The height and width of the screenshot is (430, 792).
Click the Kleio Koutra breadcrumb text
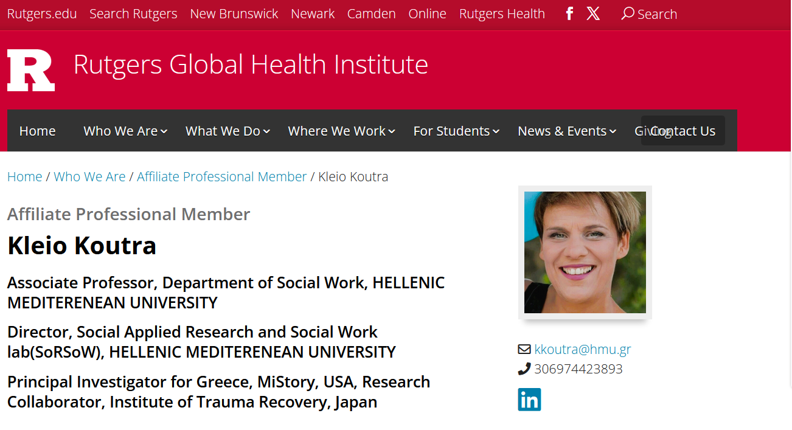tap(353, 176)
